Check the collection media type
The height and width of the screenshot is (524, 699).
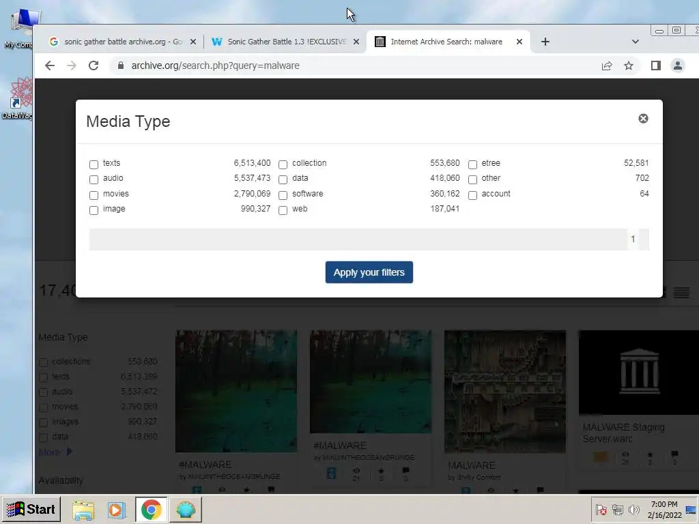point(283,164)
